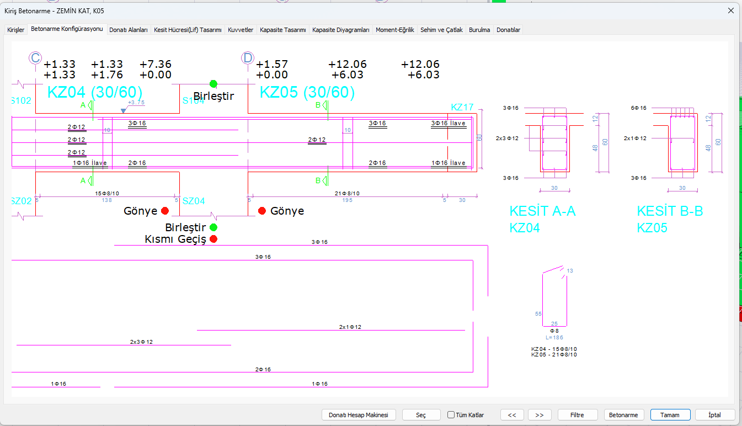Enable the Tüm Katlar checkbox

(x=451, y=415)
